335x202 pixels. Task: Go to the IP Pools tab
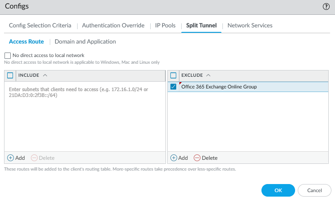[165, 26]
